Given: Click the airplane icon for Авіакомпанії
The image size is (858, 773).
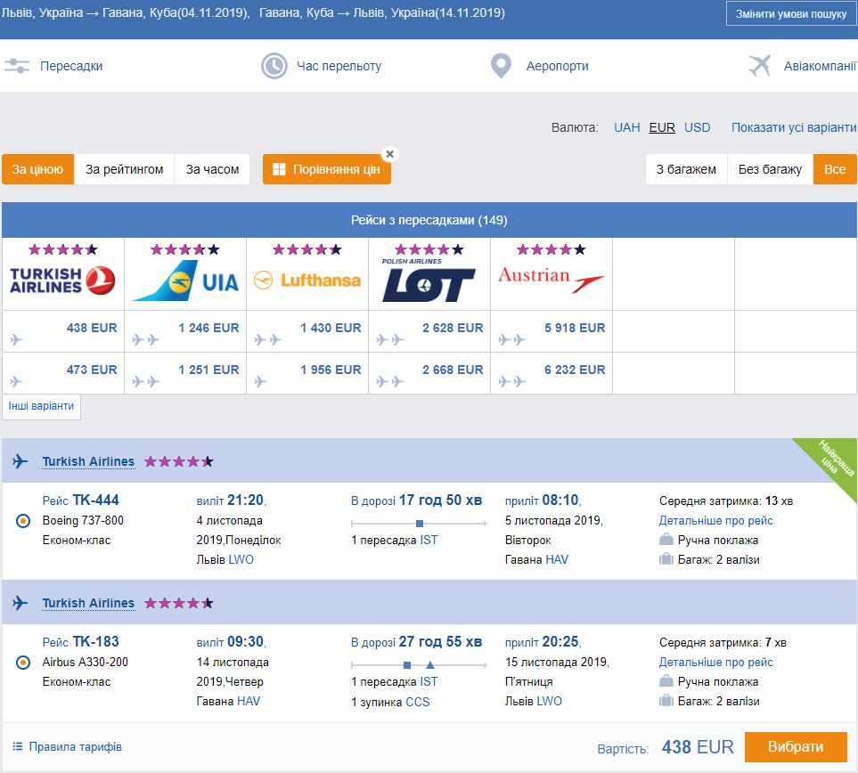Looking at the screenshot, I should click(759, 66).
